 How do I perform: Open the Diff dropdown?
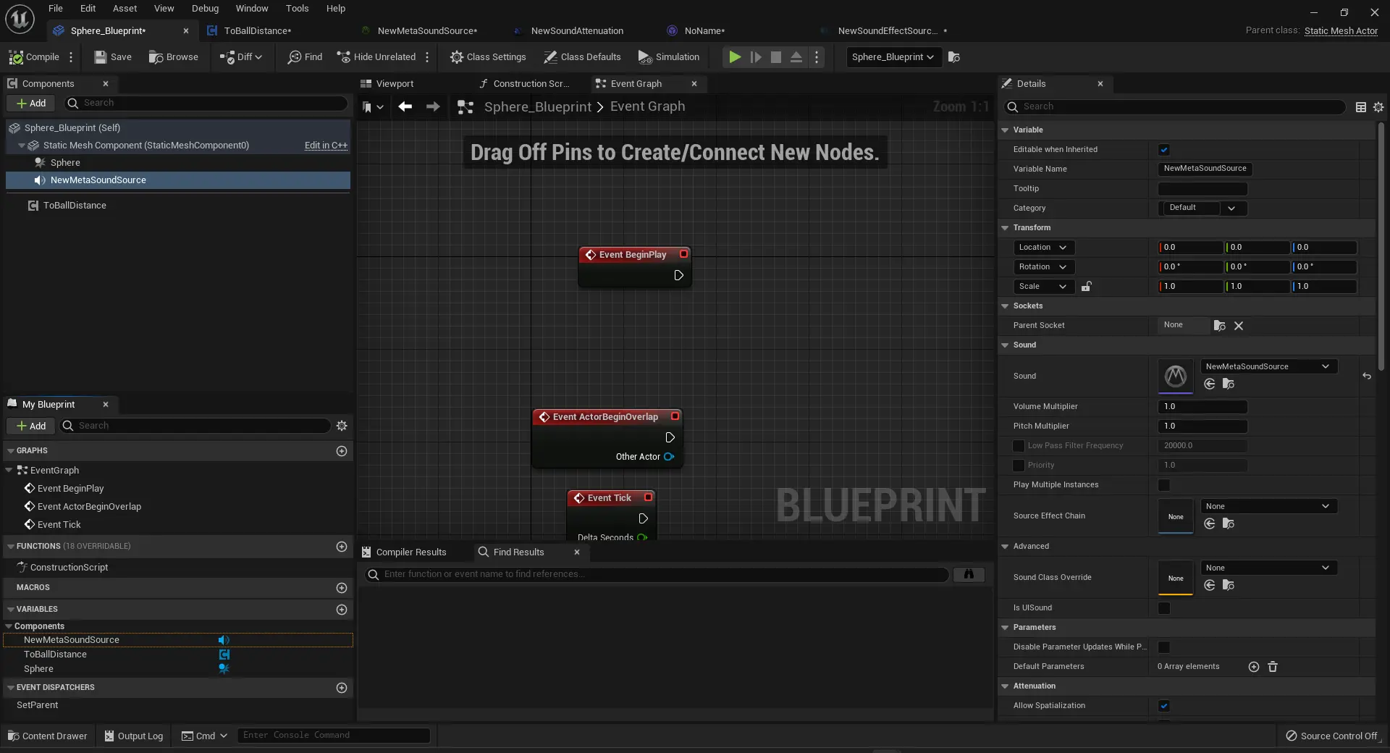241,57
